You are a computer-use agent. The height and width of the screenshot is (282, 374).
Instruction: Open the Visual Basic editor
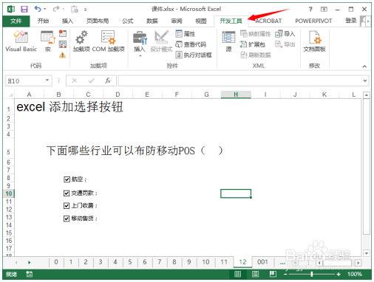pyautogui.click(x=21, y=41)
